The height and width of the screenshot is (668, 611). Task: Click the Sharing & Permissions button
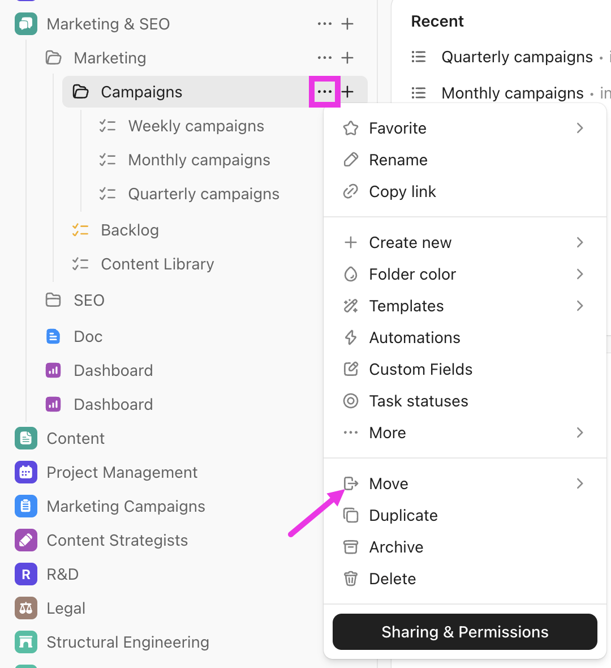coord(464,632)
